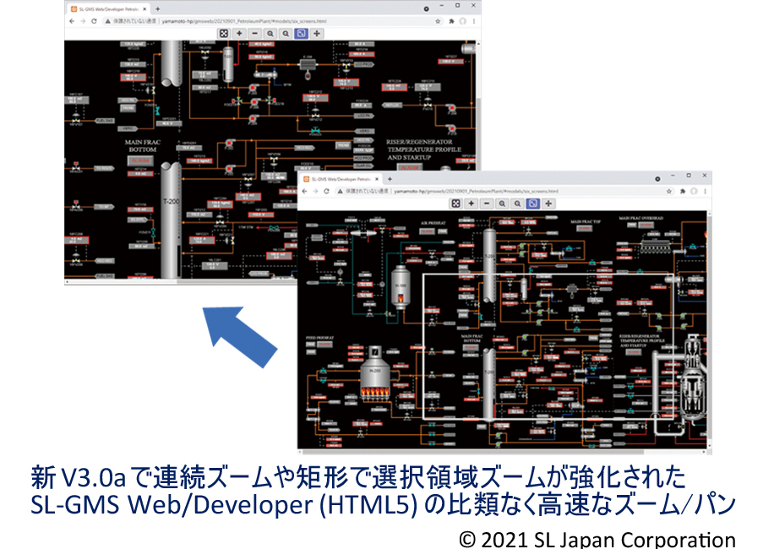Close SL-GMS tab in upper-left window

pos(144,9)
